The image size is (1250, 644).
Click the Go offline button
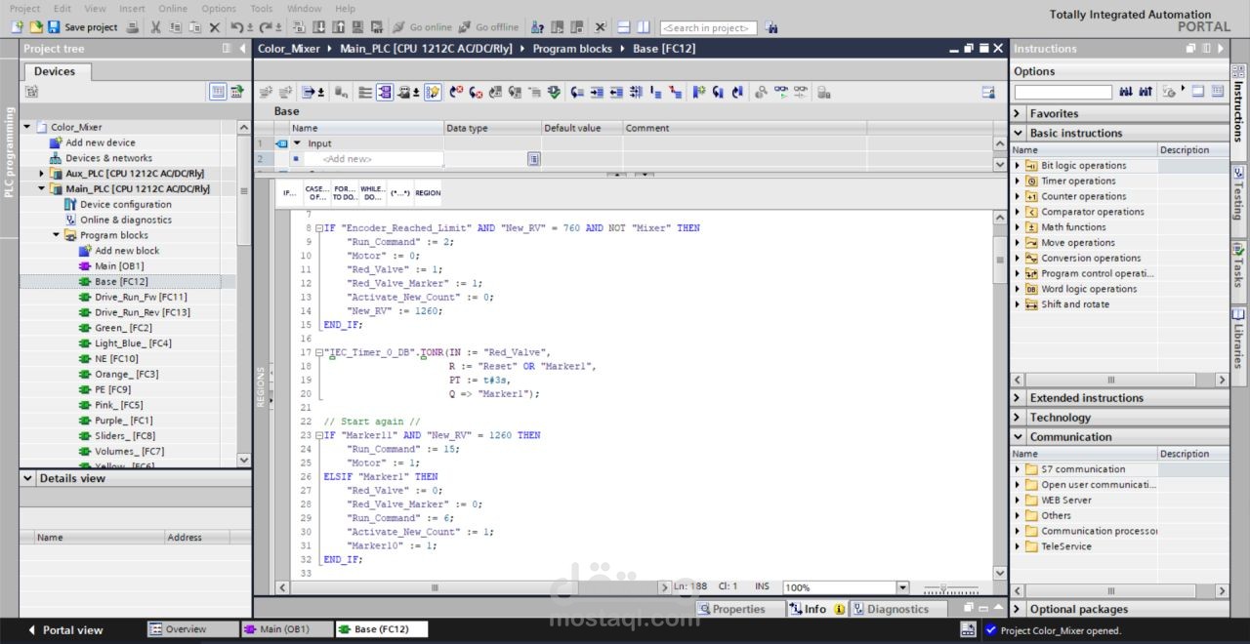tap(487, 27)
